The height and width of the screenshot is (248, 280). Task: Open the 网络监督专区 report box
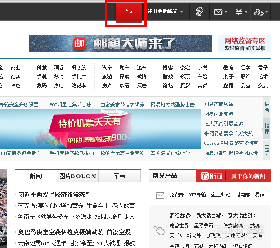[245, 43]
